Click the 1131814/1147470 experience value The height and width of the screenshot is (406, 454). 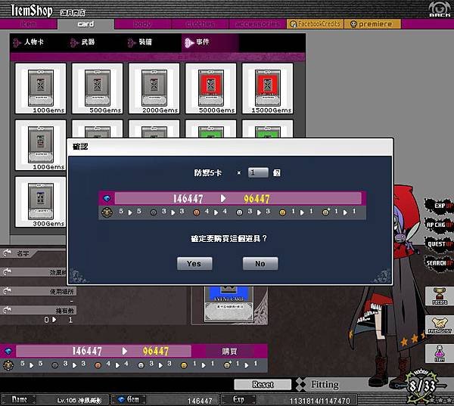tap(319, 401)
